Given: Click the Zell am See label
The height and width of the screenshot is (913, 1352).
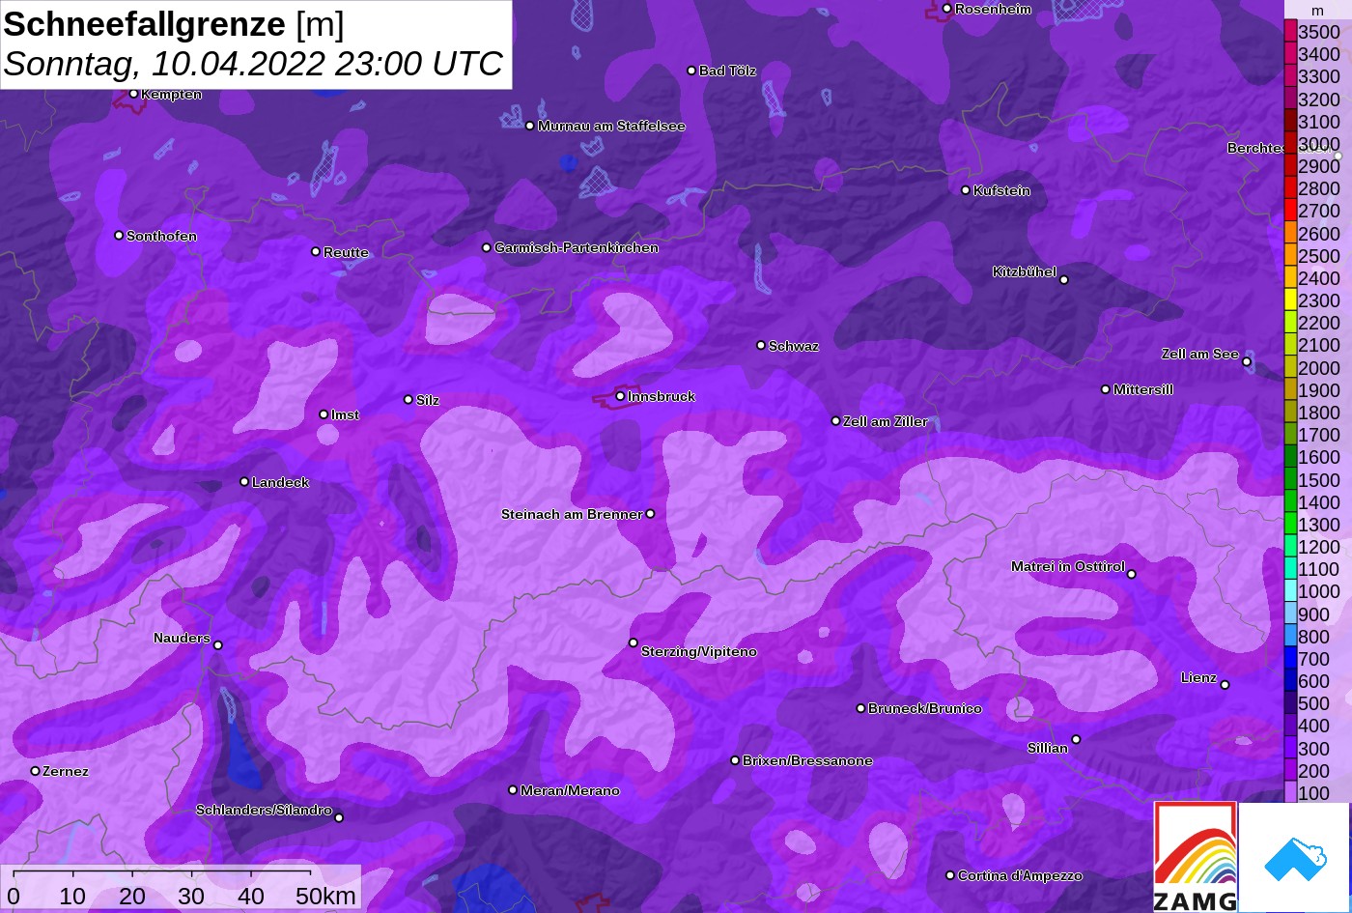Looking at the screenshot, I should tap(1200, 354).
